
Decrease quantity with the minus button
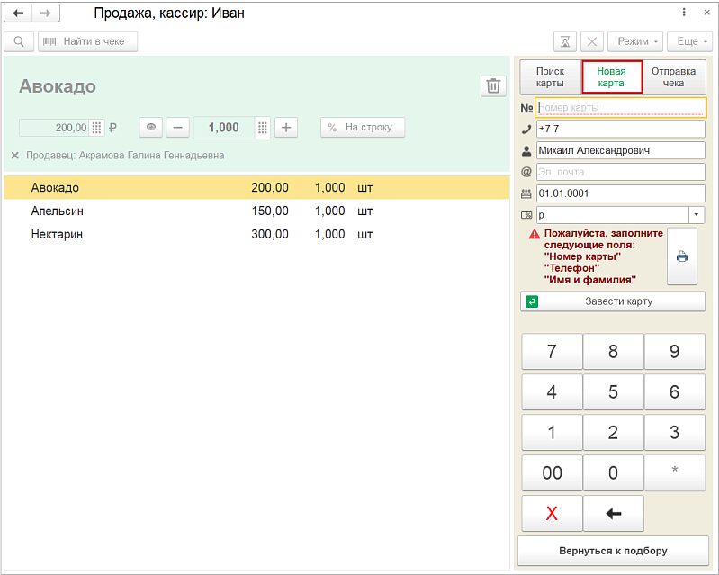click(178, 127)
